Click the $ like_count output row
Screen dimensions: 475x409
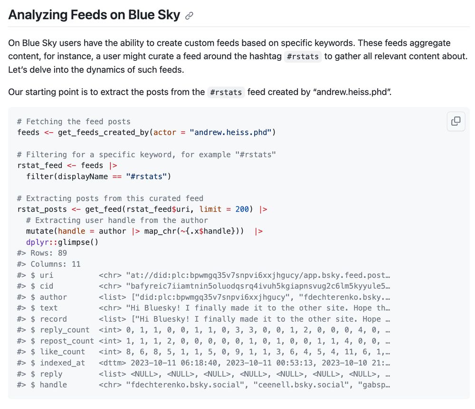[204, 352]
